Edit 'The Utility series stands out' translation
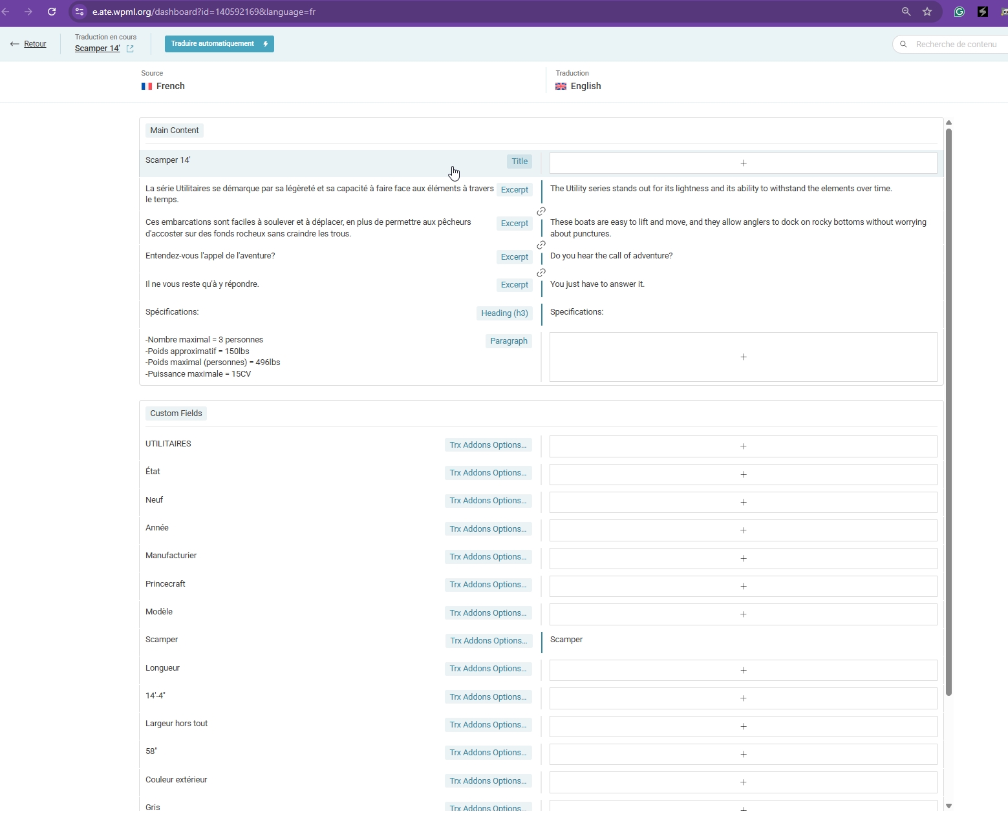This screenshot has height=816, width=1008. pyautogui.click(x=721, y=189)
